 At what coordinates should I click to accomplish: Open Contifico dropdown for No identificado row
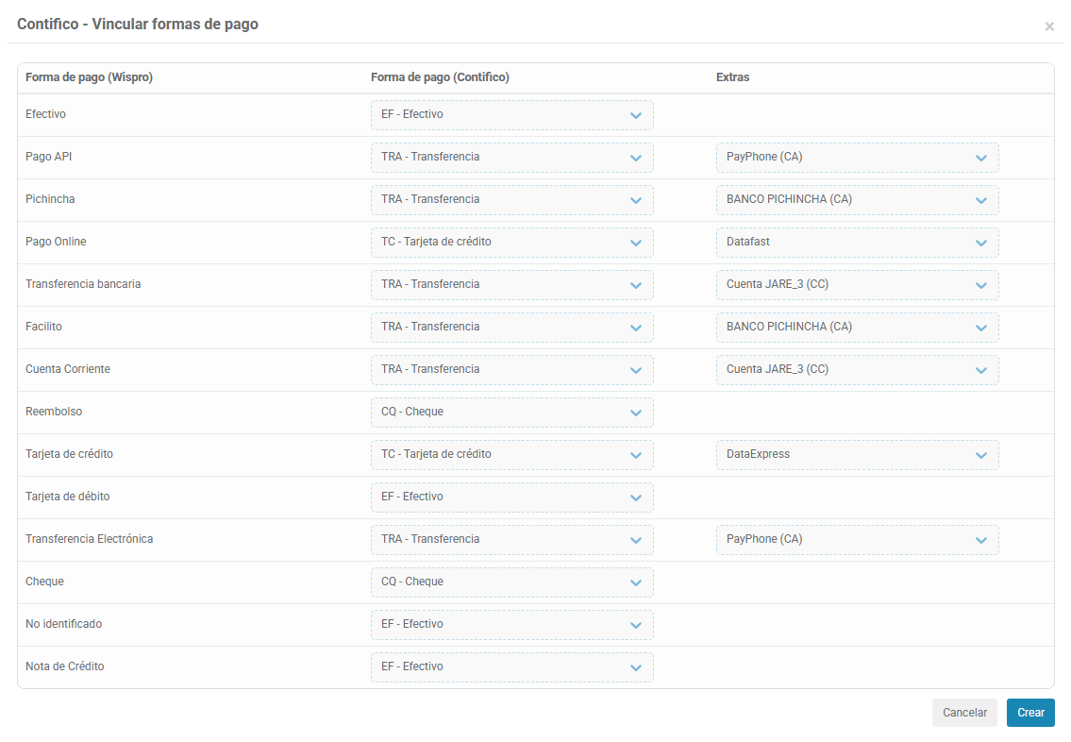click(x=512, y=625)
